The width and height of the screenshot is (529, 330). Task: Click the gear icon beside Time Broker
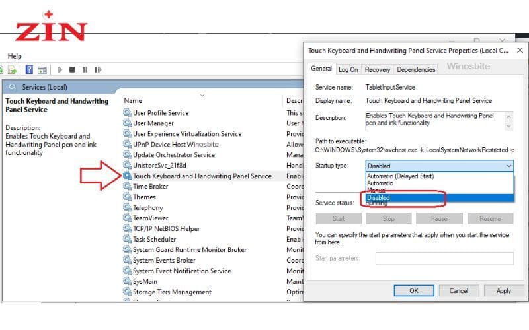tap(127, 186)
